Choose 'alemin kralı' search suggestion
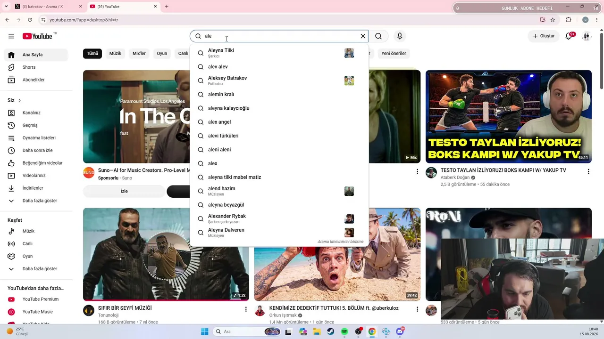The height and width of the screenshot is (339, 604). tap(279, 94)
